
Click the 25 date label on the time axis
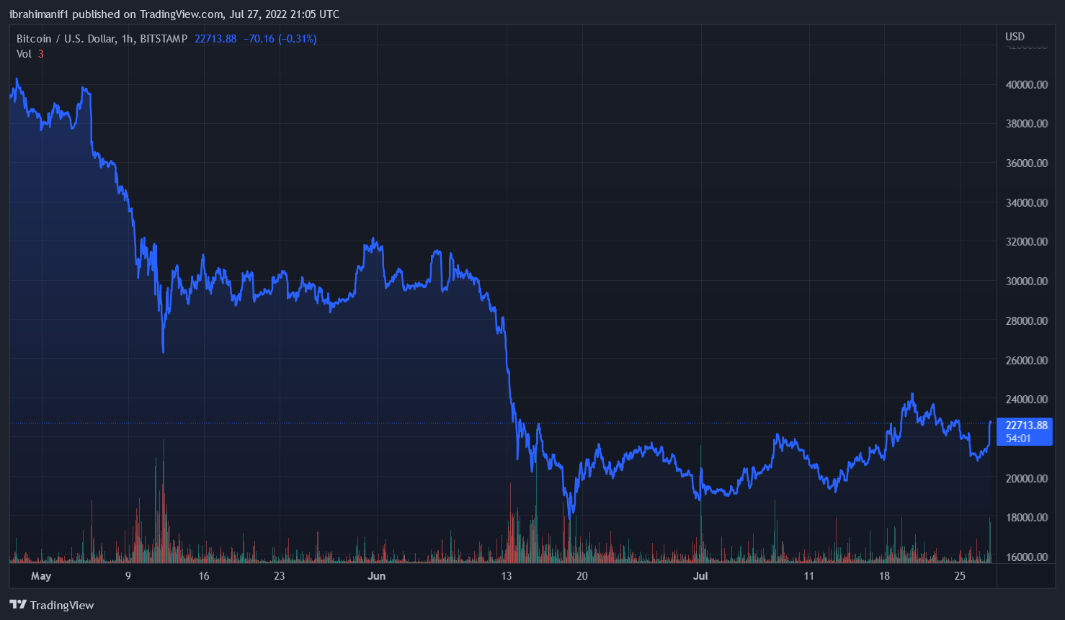[x=960, y=576]
